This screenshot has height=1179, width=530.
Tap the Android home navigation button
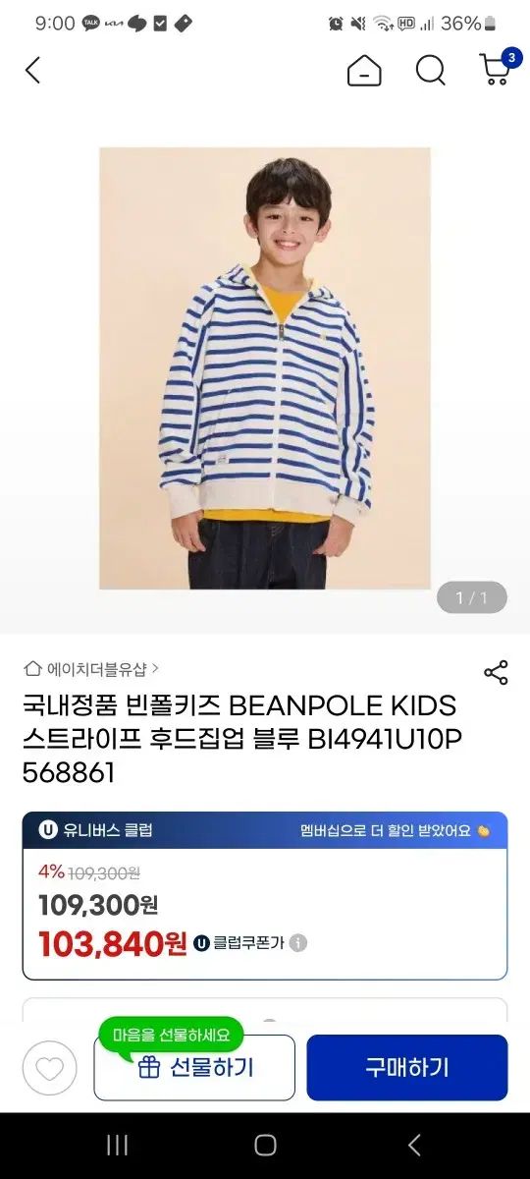tap(265, 1145)
